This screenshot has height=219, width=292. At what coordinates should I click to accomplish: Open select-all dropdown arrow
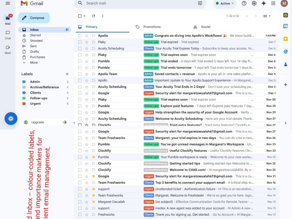(x=84, y=16)
